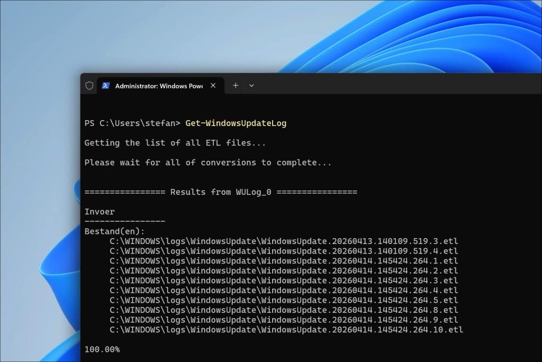Click the new tab dropdown chevron
This screenshot has width=542, height=362.
(251, 85)
